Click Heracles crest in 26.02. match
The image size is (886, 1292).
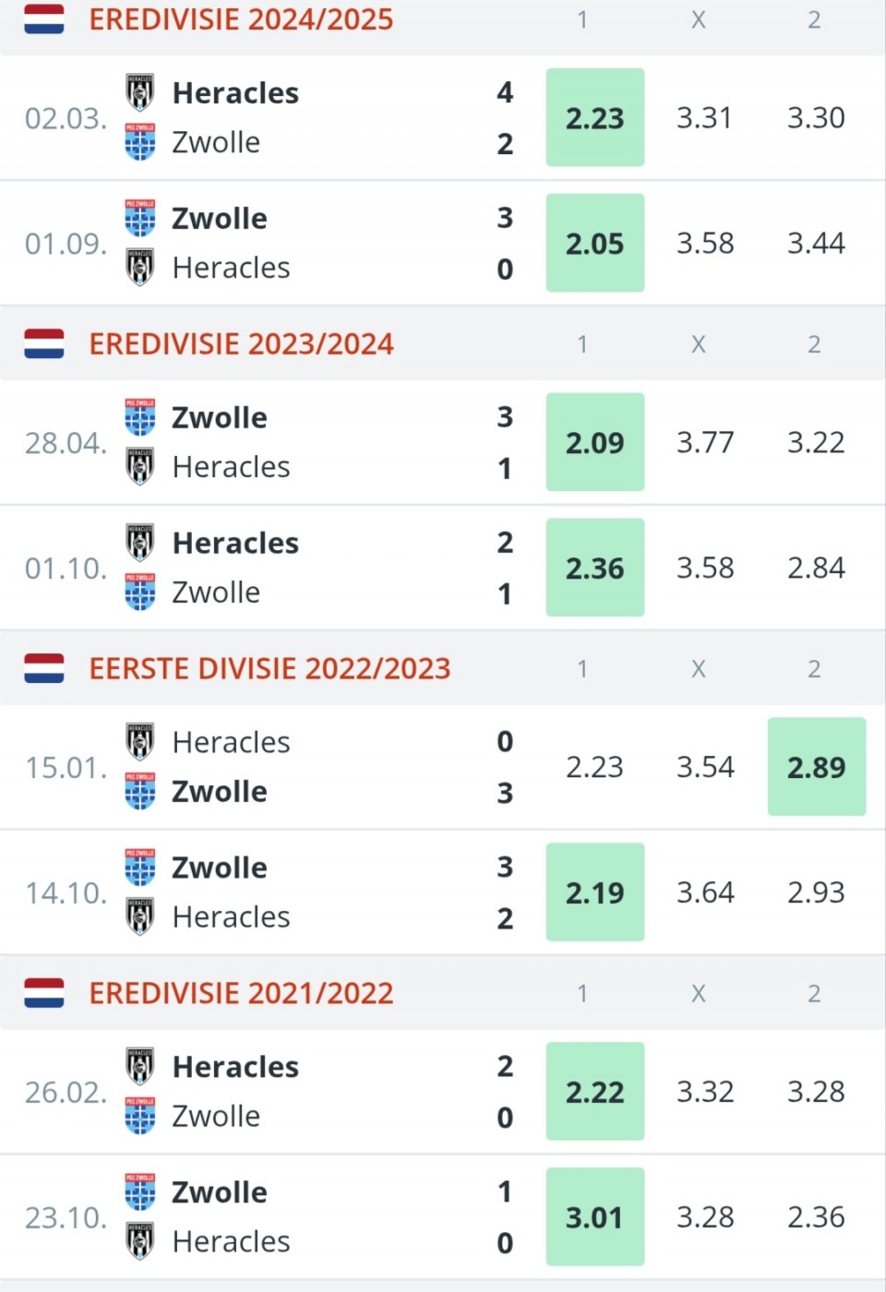140,1067
